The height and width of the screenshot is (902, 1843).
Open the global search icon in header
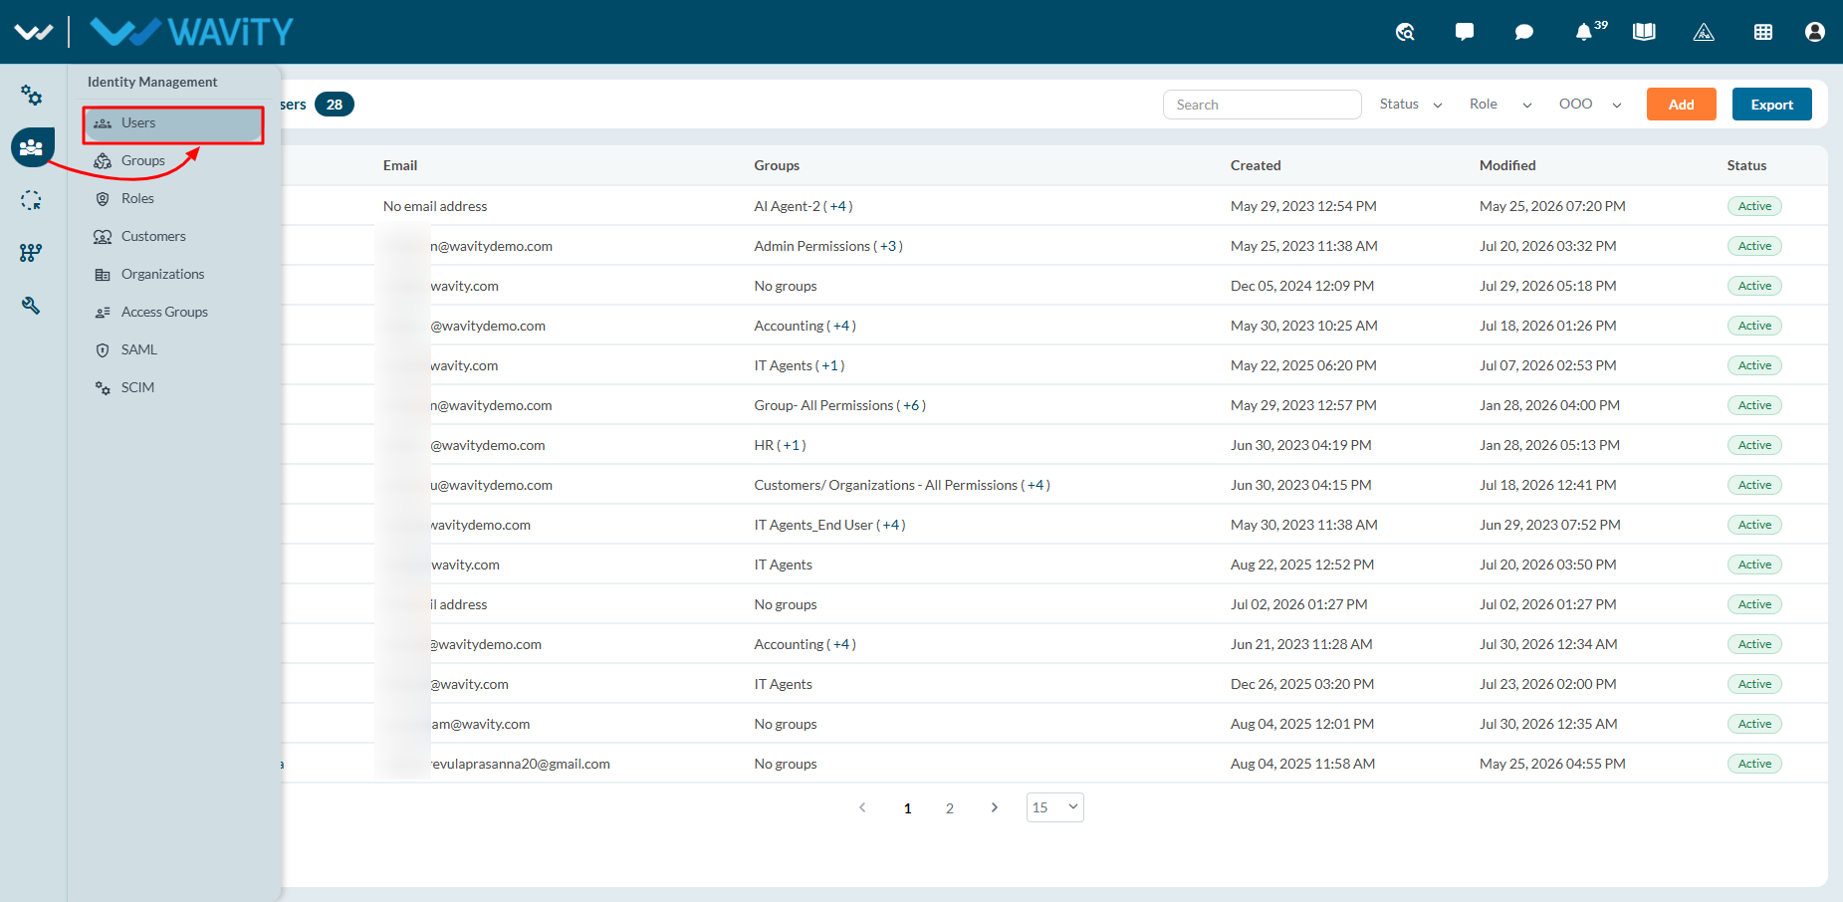click(1405, 32)
